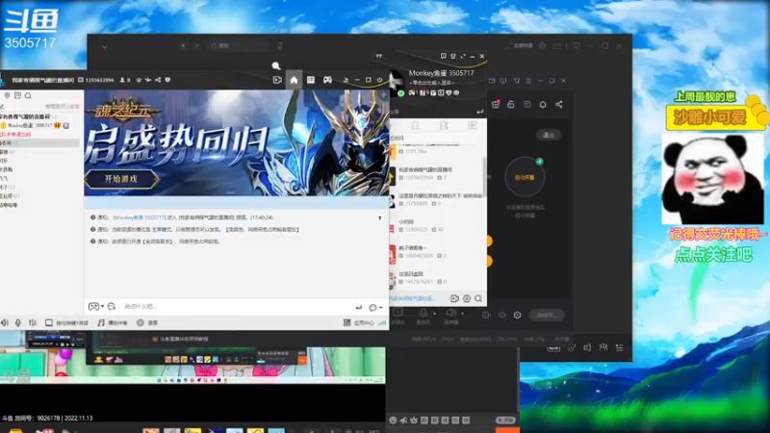
Task: Click the bulletin board icon above channel list
Action: click(17, 95)
